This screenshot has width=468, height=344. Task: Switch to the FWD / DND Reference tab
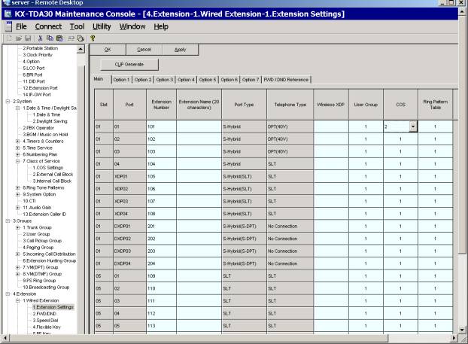[285, 79]
